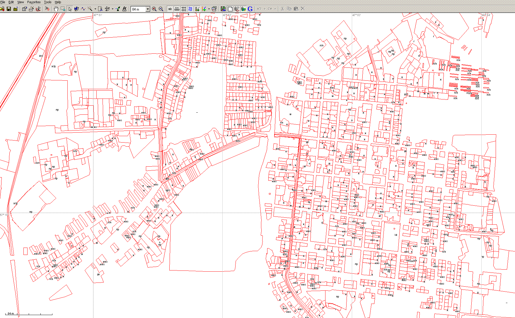The height and width of the screenshot is (318, 515).
Task: Toggle the km scale bar button
Action: [x=177, y=9]
